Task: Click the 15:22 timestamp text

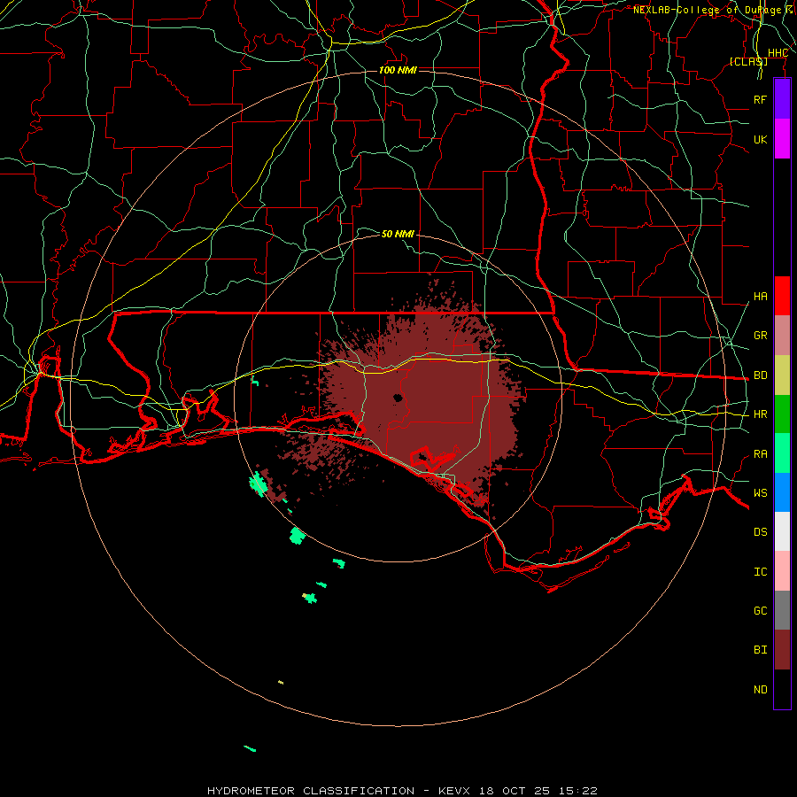Action: (580, 791)
